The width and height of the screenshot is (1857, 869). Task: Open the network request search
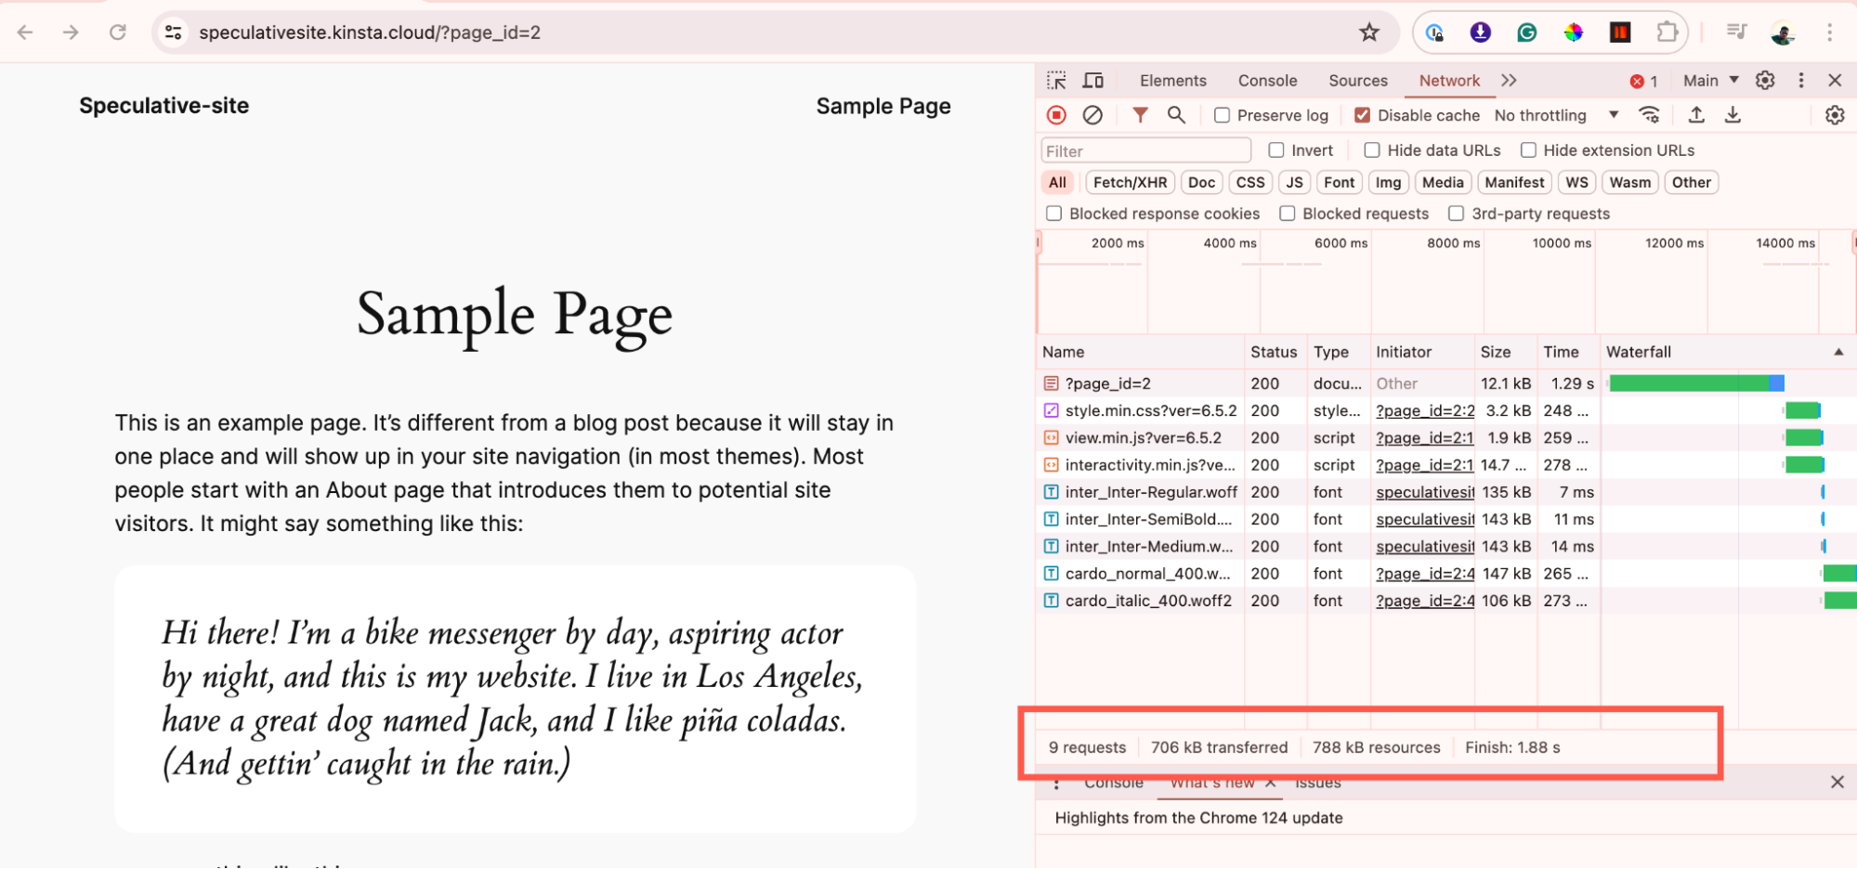click(x=1176, y=114)
